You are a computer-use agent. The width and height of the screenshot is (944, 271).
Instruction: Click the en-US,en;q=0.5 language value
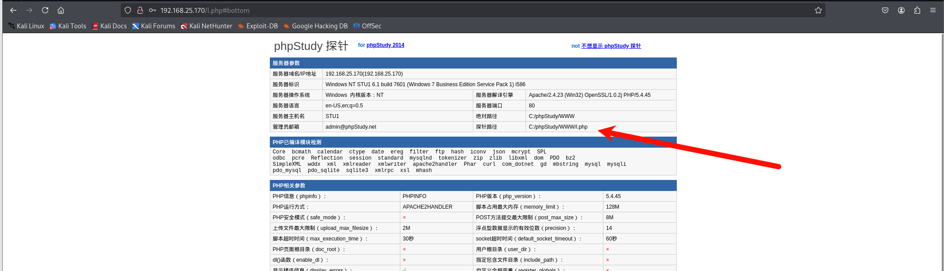344,106
